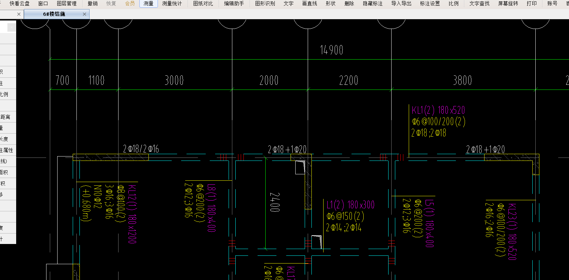569x280 pixels.
Task: Click the 14900 overall dimension text
Action: pos(332,50)
